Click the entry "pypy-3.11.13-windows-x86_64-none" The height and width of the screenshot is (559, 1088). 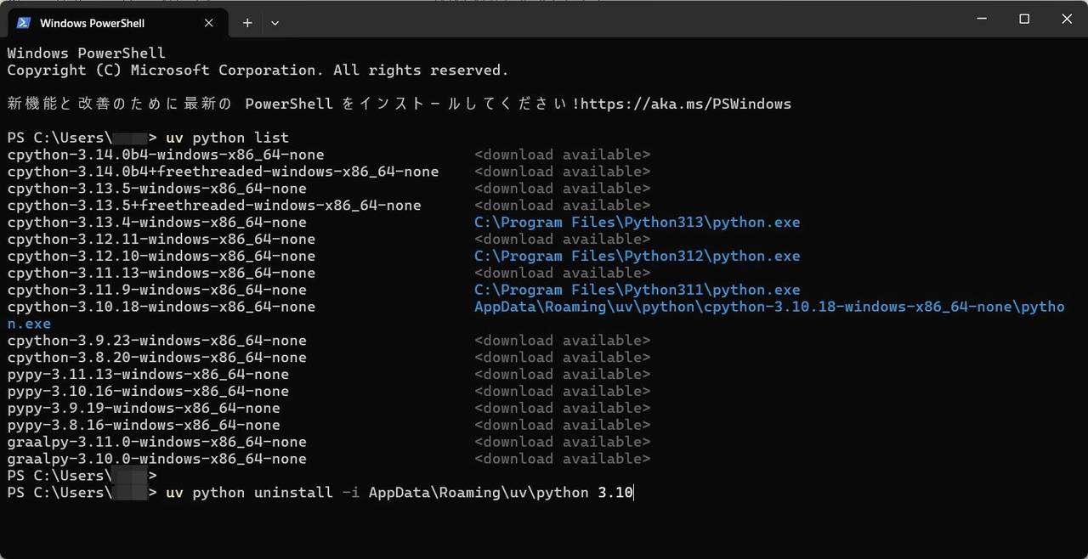tap(148, 374)
